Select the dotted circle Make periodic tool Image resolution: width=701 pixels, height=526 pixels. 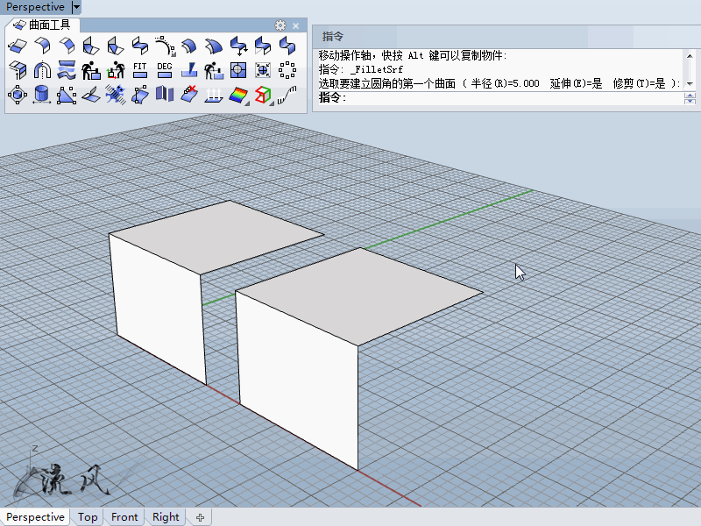point(287,70)
